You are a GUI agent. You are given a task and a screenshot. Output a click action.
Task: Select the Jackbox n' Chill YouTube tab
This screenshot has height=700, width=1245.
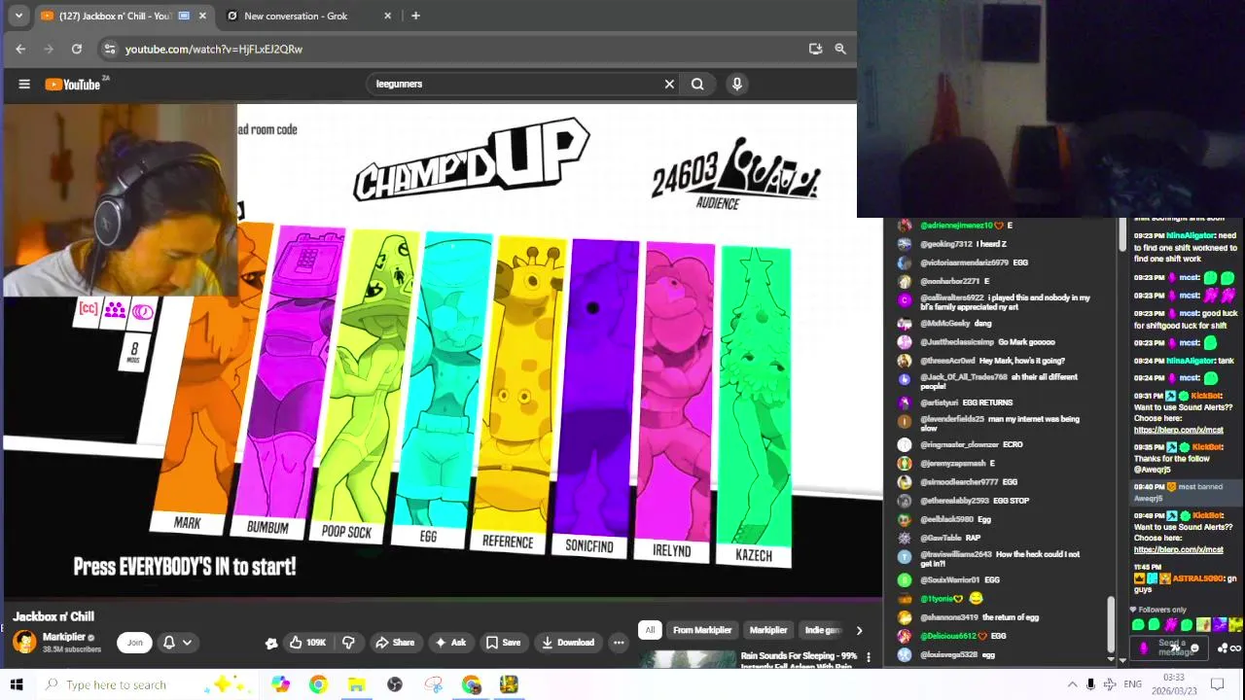pyautogui.click(x=115, y=16)
